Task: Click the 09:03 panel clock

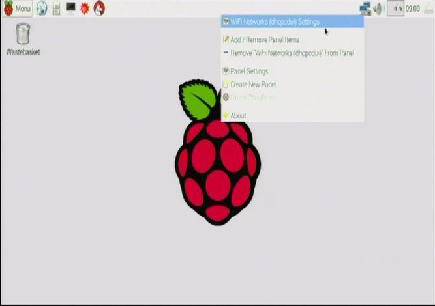Action: point(413,8)
